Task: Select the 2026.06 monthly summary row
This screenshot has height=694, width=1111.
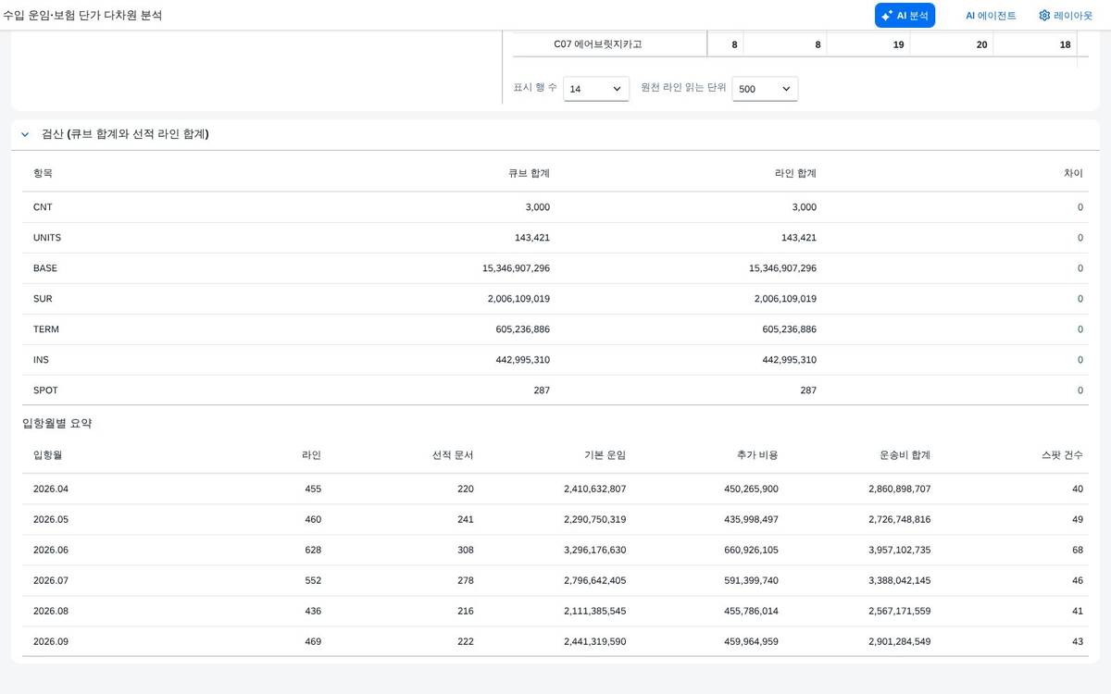Action: [555, 550]
